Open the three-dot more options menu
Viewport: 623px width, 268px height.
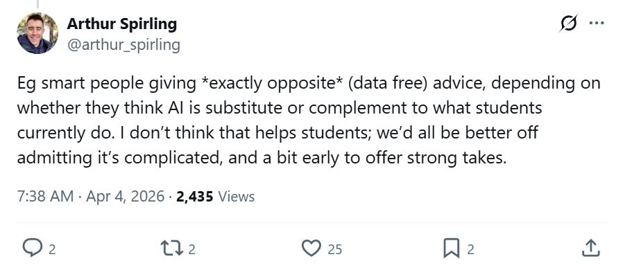pos(597,24)
